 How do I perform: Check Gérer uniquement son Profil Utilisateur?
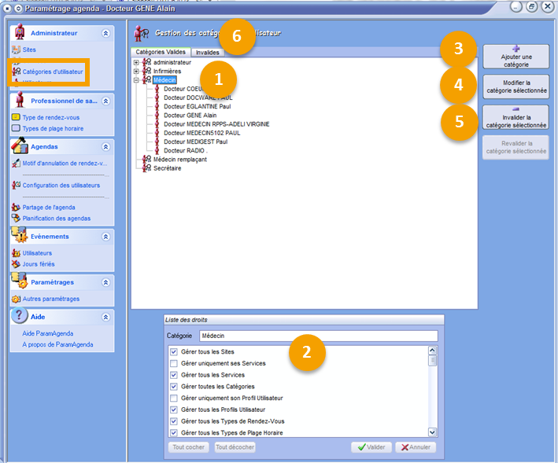174,399
